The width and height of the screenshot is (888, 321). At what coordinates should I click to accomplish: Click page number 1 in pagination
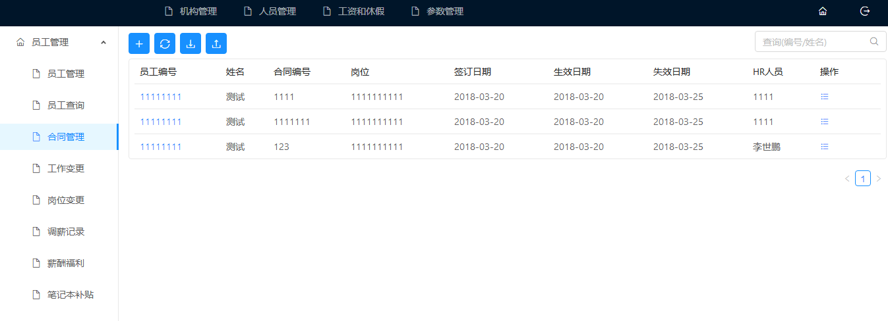tap(863, 178)
